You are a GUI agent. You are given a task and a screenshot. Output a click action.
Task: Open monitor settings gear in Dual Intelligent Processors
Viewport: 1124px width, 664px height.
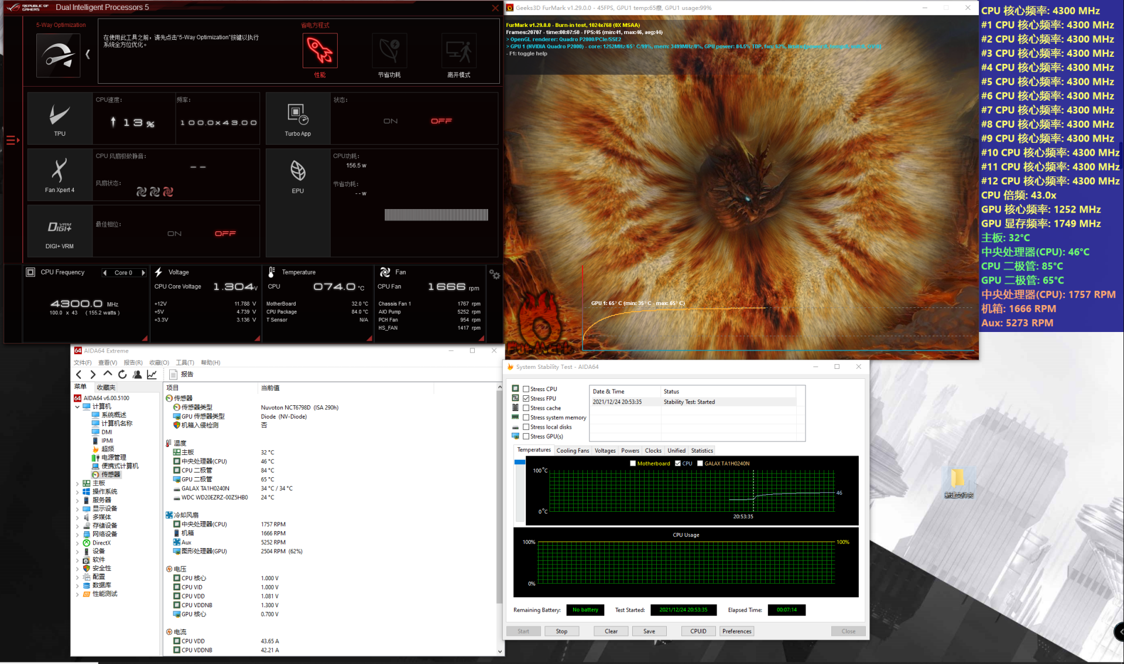[495, 275]
